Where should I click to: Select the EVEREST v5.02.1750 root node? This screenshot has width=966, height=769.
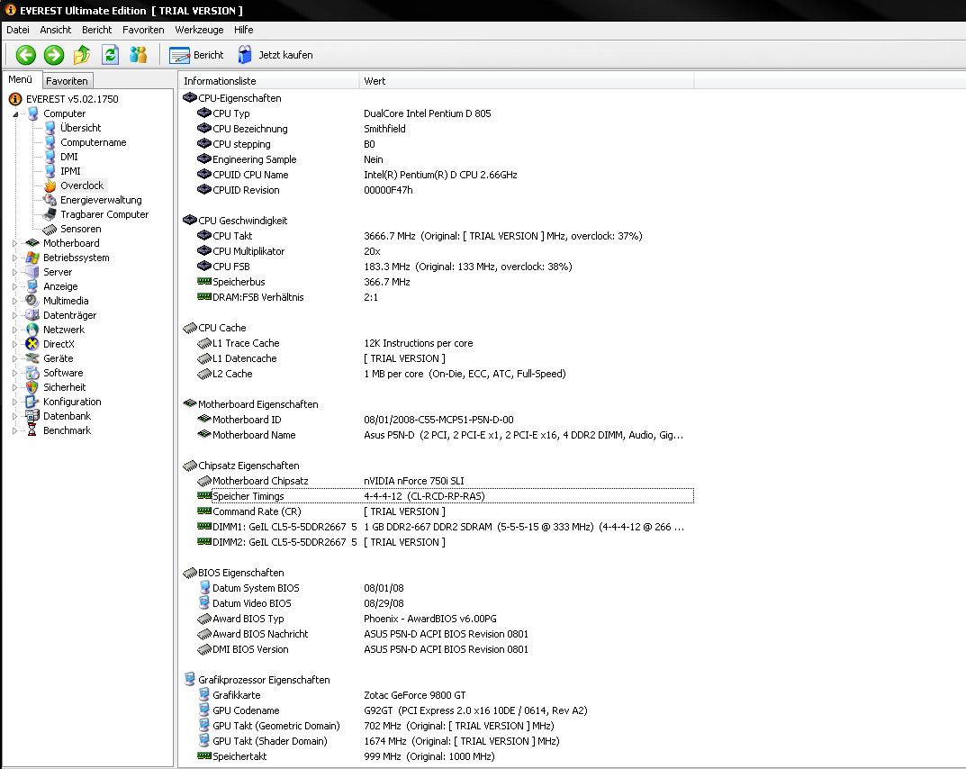click(x=72, y=98)
